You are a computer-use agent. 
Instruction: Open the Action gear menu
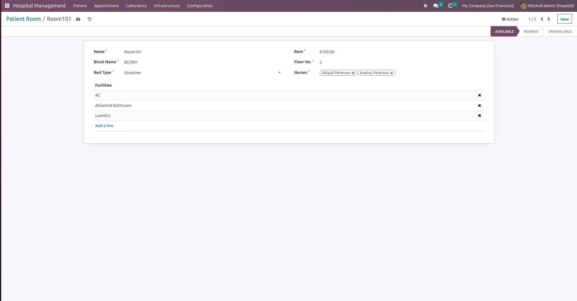510,19
